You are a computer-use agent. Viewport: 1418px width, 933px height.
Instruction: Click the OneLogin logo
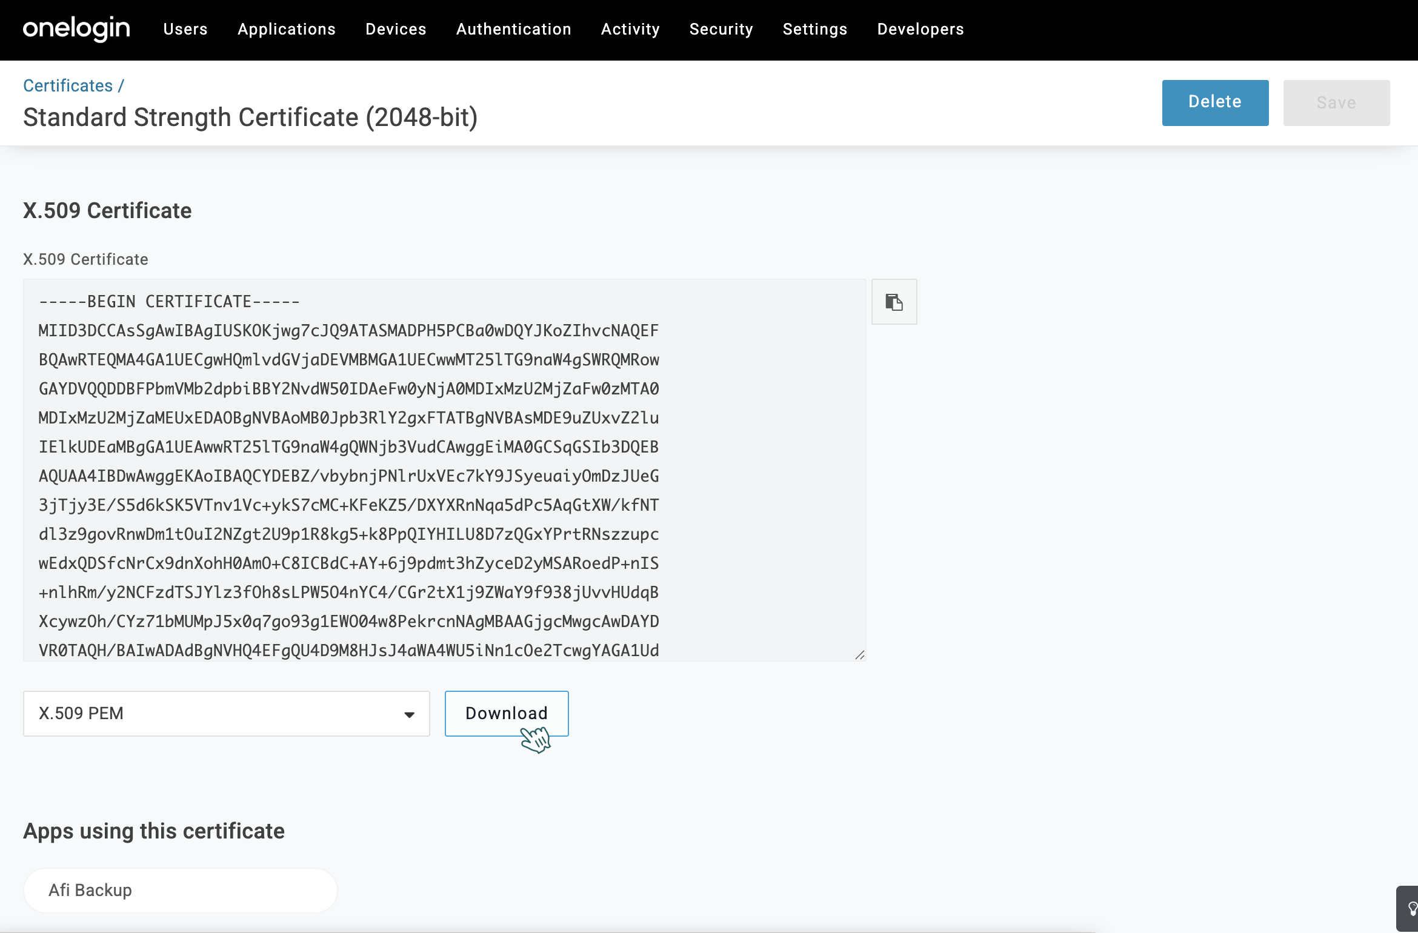[x=76, y=28]
